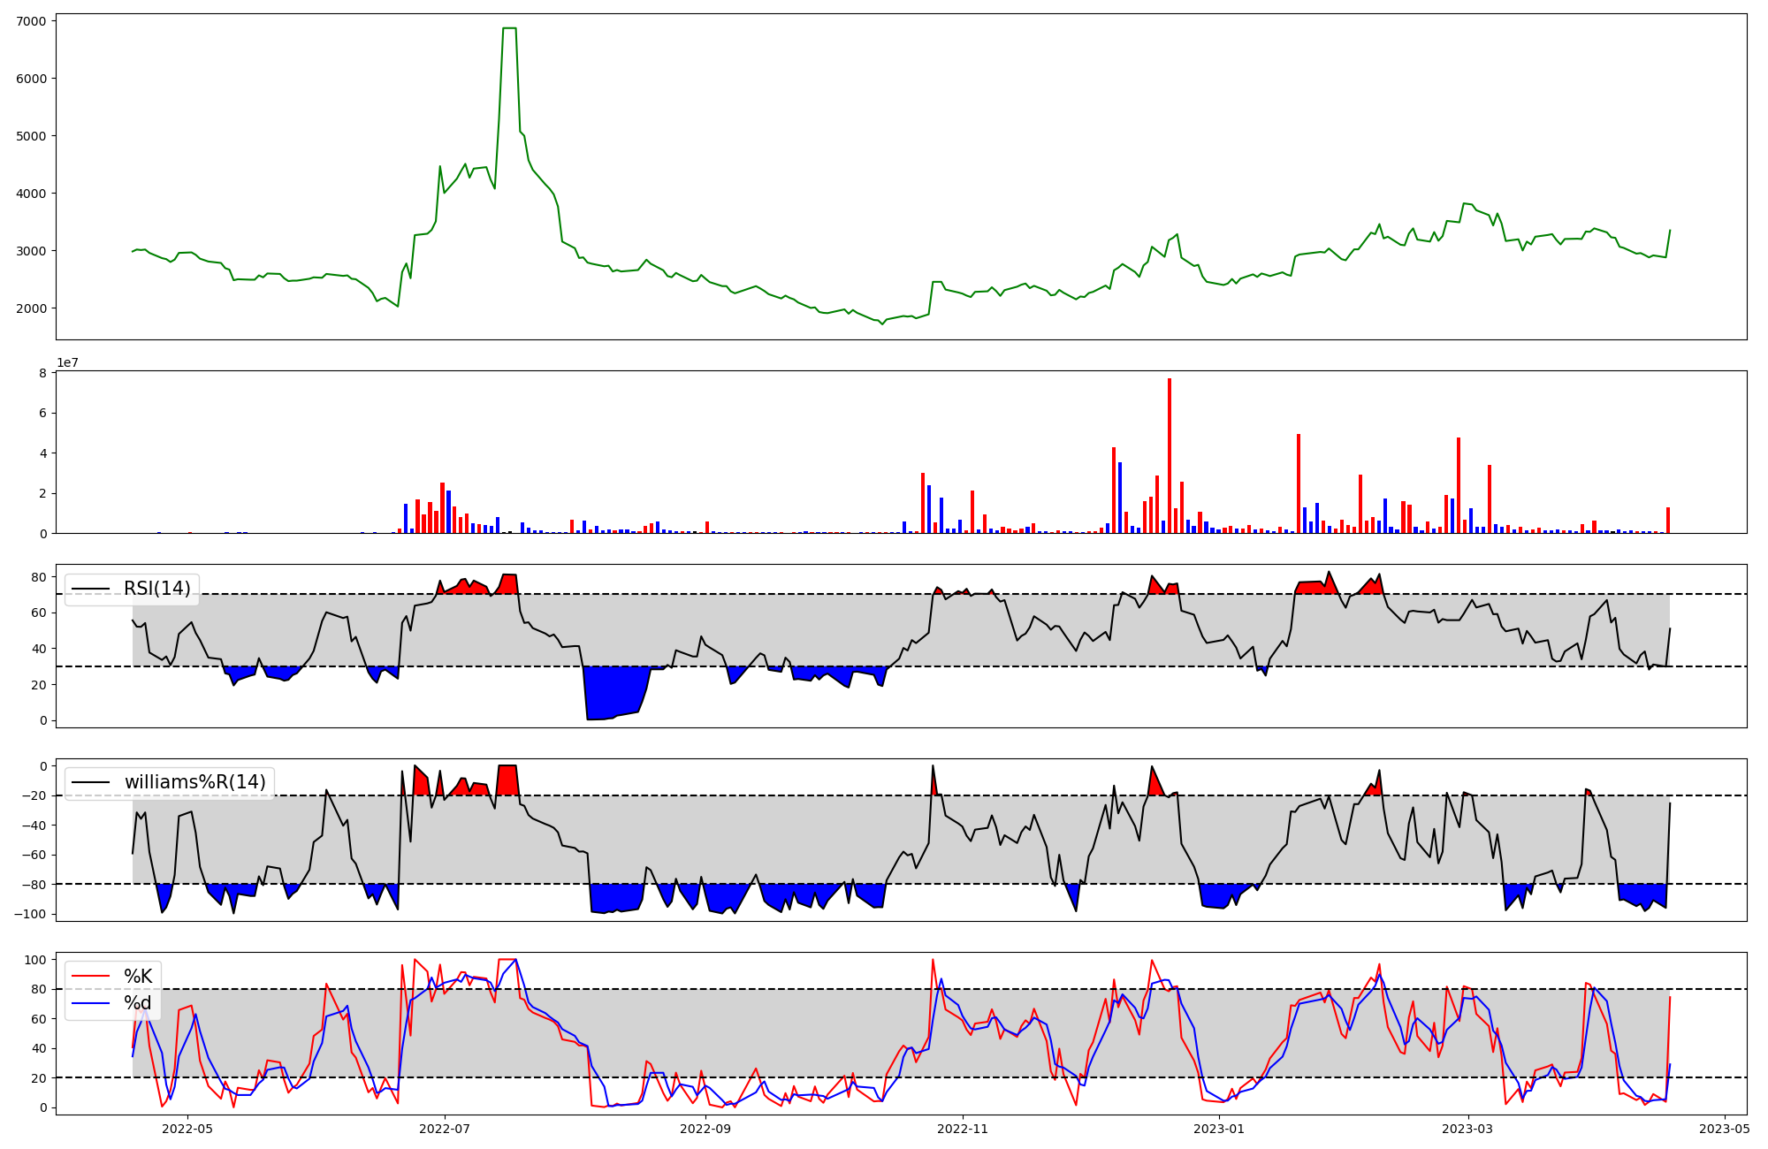Screen dimensions: 1768x1149
Task: Click the red %K line swatch in legend
Action: pos(91,977)
